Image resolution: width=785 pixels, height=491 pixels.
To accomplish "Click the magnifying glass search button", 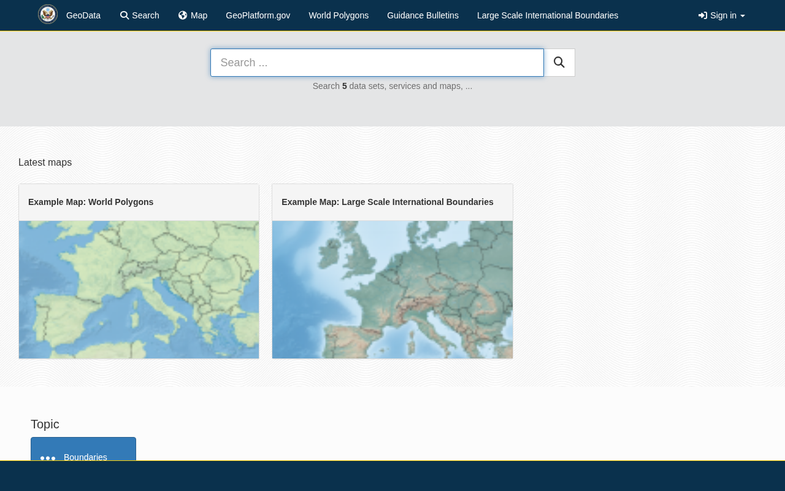I will click(x=559, y=63).
